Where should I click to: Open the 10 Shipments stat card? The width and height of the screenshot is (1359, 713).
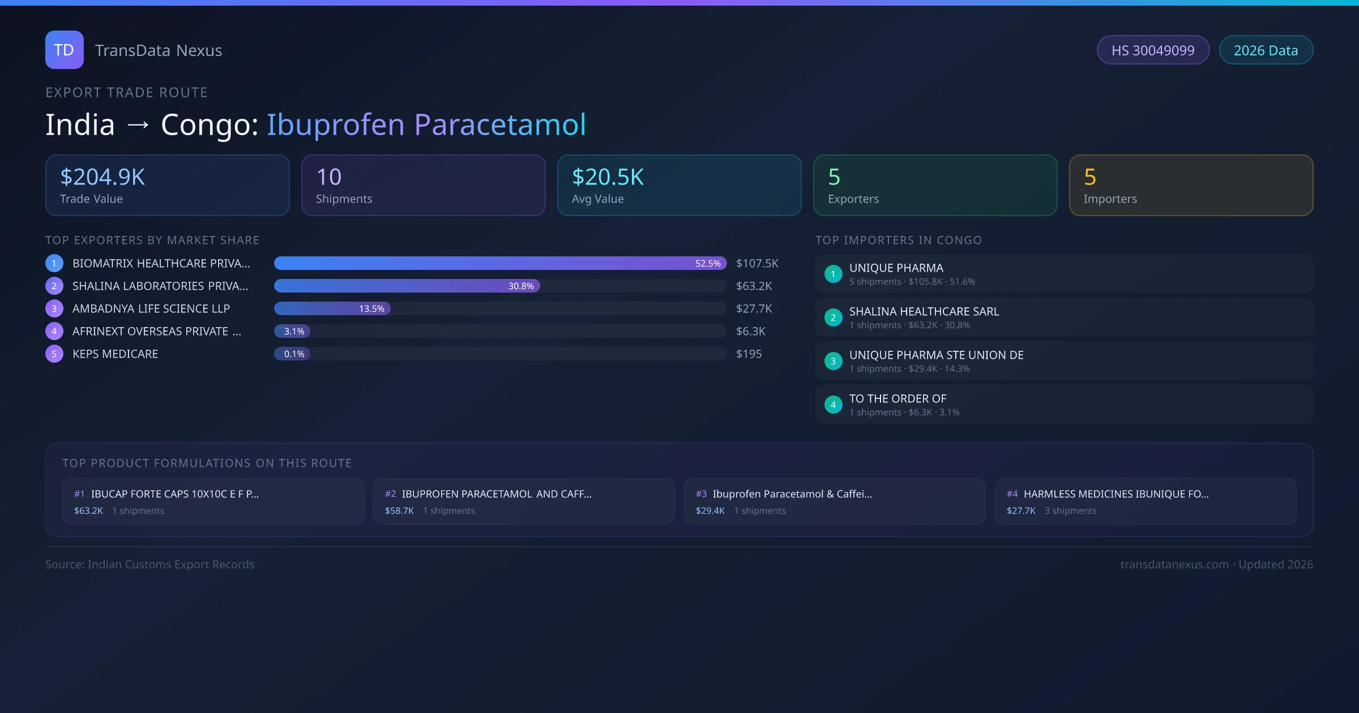(423, 186)
